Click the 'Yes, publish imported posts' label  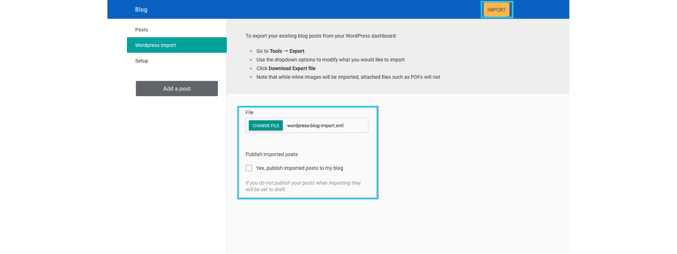pos(300,168)
